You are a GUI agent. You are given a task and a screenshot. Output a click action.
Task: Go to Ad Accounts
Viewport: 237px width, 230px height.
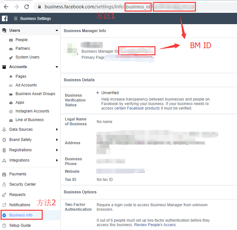26,85
